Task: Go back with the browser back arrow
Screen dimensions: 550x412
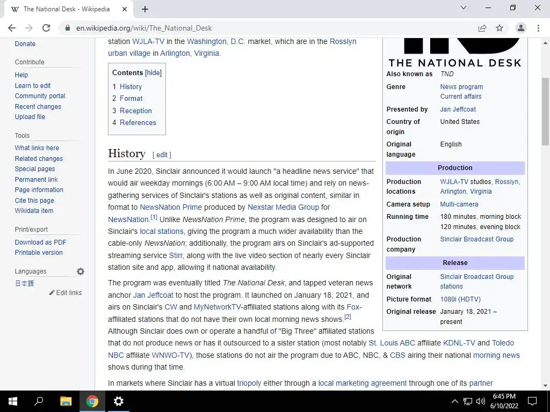Action: (12, 28)
